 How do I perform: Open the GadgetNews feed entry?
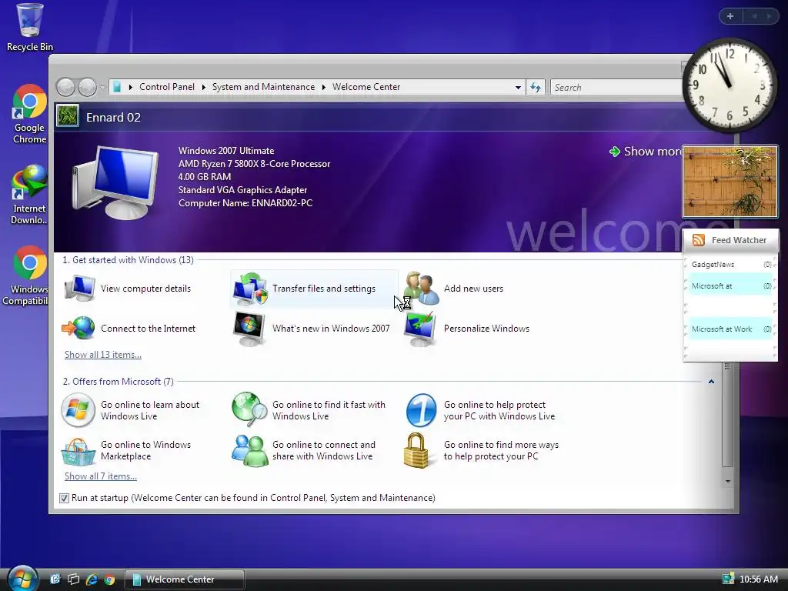[x=731, y=265]
